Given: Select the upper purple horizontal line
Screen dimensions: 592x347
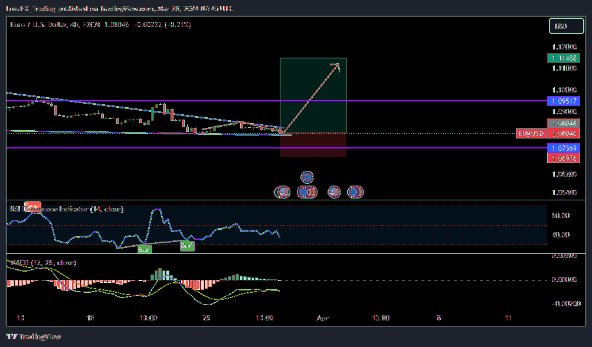Looking at the screenshot, I should 276,101.
